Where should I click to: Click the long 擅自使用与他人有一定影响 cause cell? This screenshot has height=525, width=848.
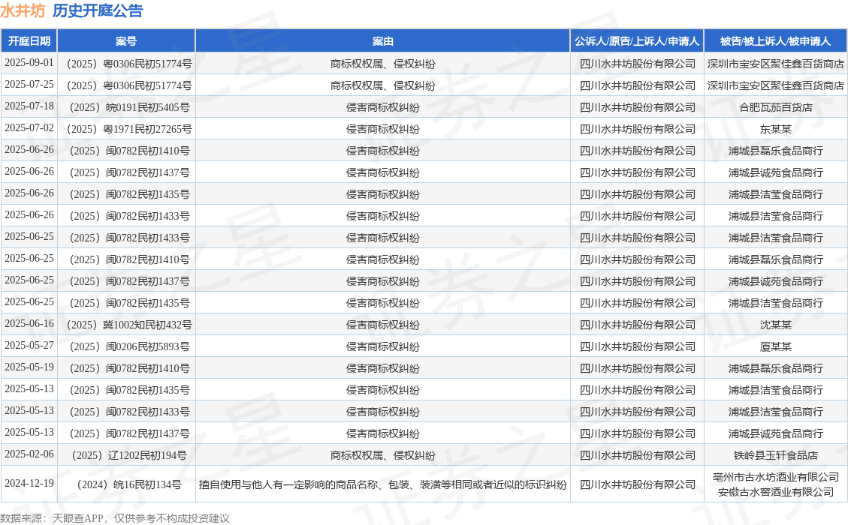tap(382, 484)
